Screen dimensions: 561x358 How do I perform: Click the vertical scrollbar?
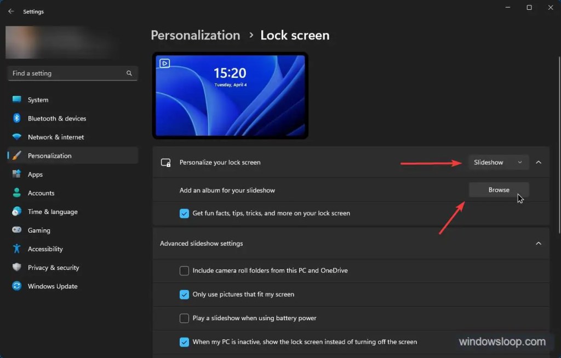click(x=559, y=145)
